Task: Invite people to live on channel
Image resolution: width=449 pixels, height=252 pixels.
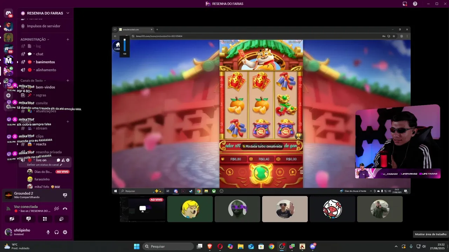Action: (x=63, y=160)
